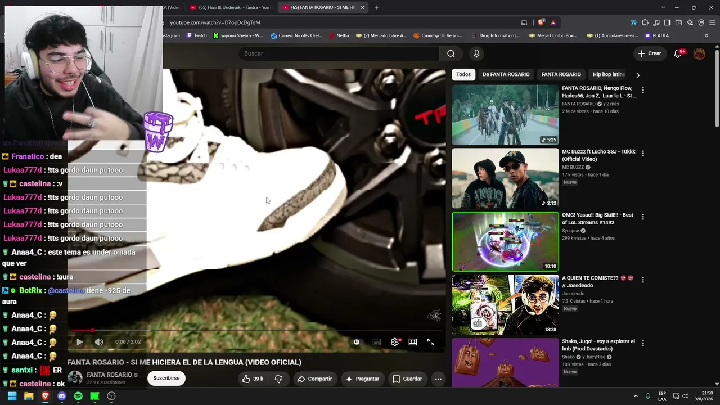This screenshot has width=720, height=405.
Task: Subscribe with the Suscribirse button
Action: pos(166,378)
